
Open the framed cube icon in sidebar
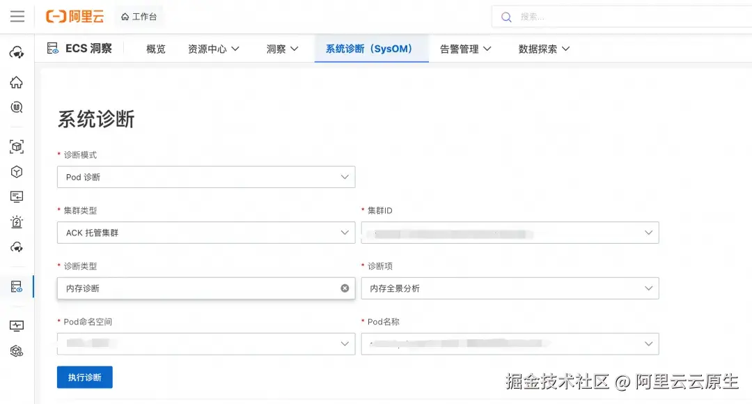[x=17, y=147]
